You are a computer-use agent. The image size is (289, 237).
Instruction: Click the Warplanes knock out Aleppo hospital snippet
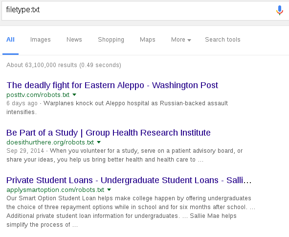[117, 108]
